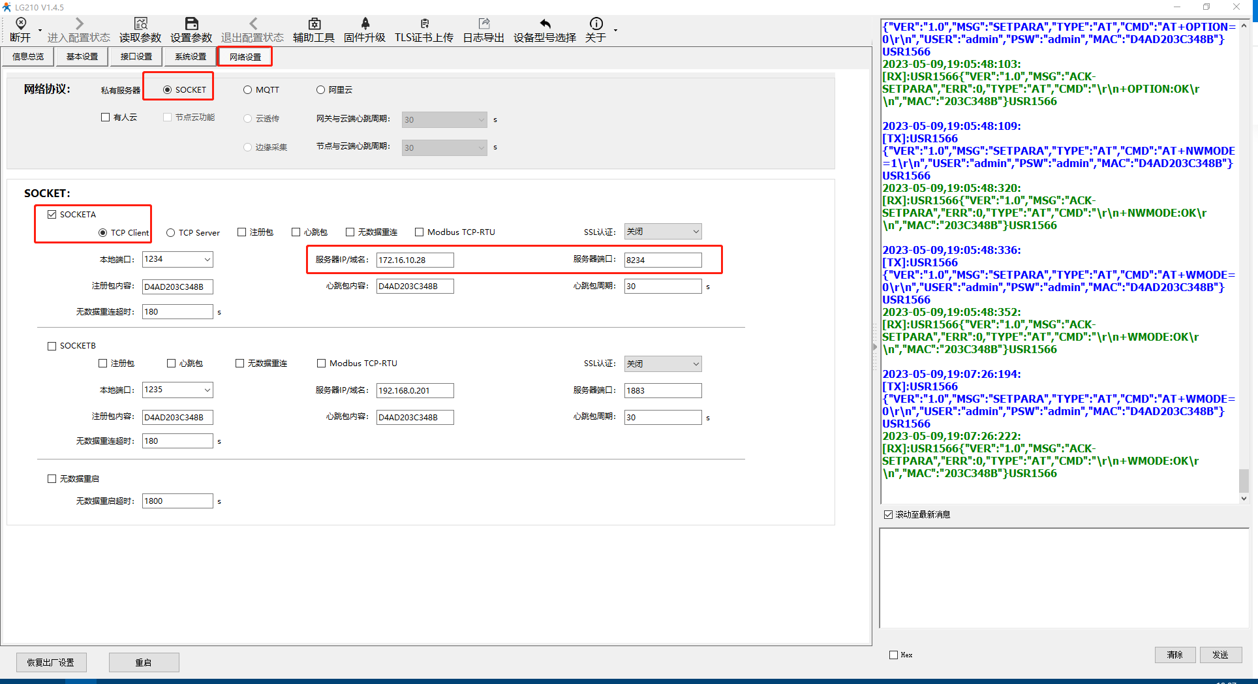Click the log panel vertical scrollbar
1258x684 pixels.
1244,261
